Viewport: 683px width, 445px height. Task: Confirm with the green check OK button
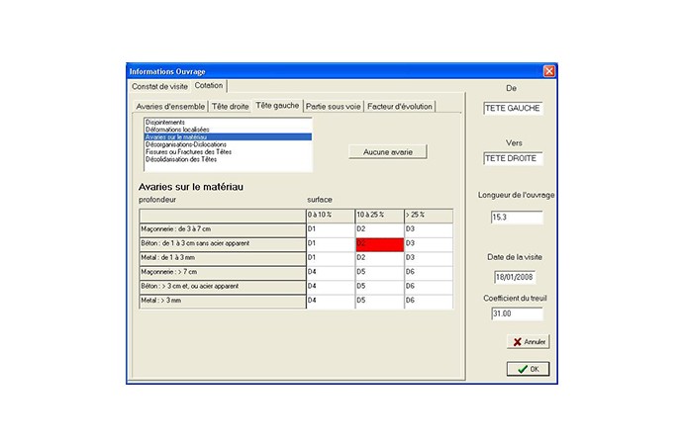[x=528, y=369]
